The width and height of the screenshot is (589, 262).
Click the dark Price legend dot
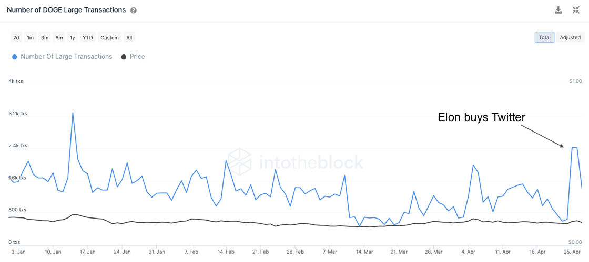point(124,57)
